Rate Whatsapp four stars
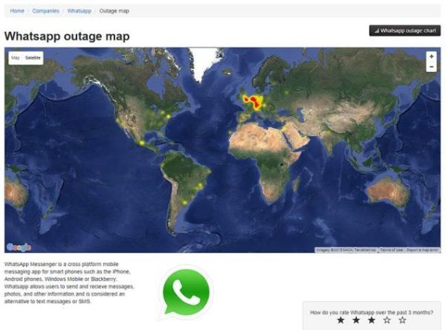The width and height of the screenshot is (446, 330). 387,320
